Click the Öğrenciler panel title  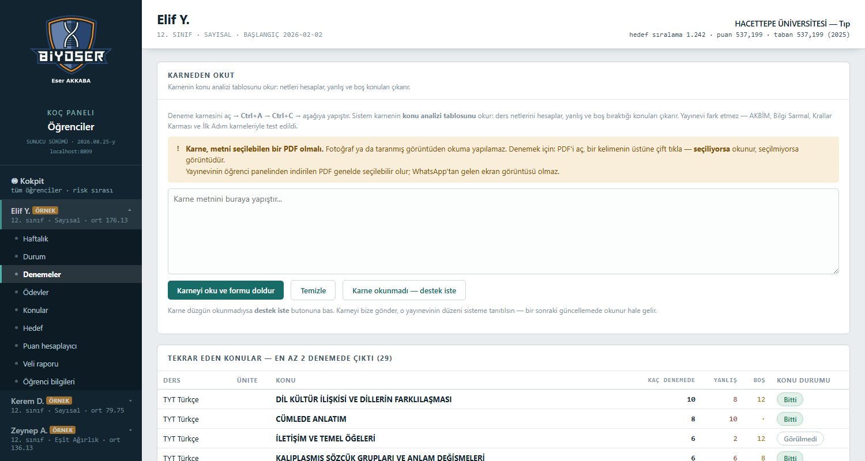tap(71, 127)
